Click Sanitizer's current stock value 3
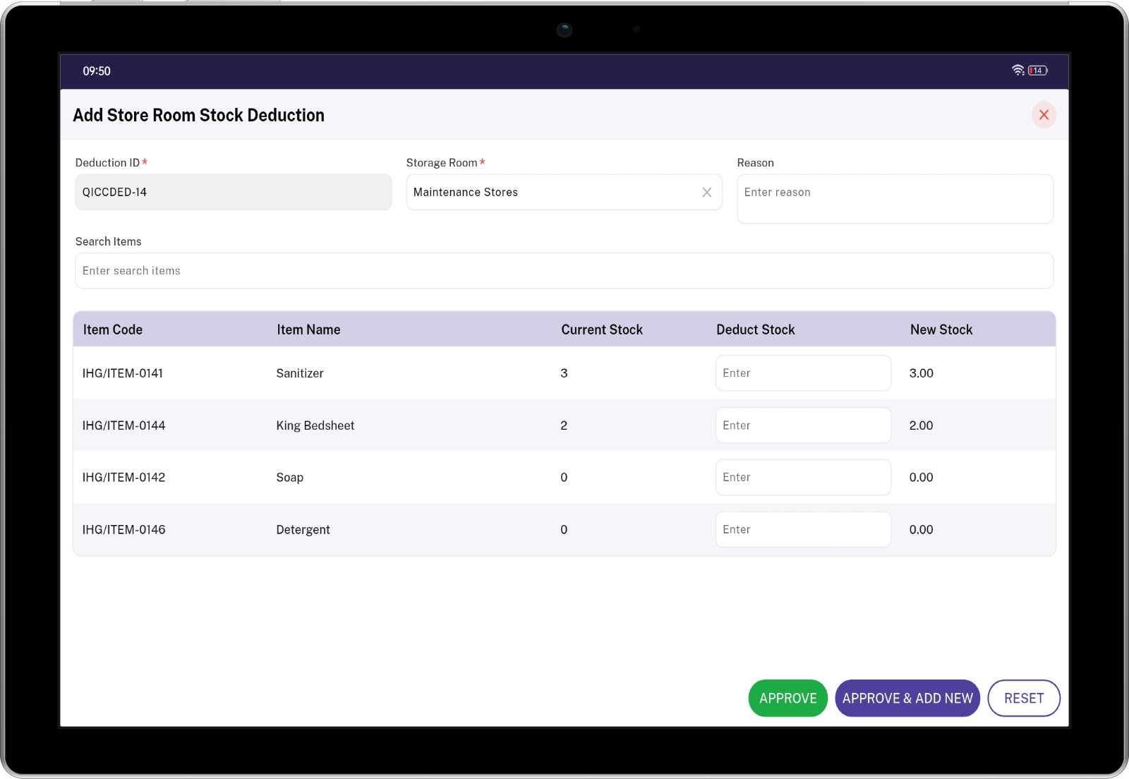Viewport: 1129px width, 779px height. [x=564, y=373]
